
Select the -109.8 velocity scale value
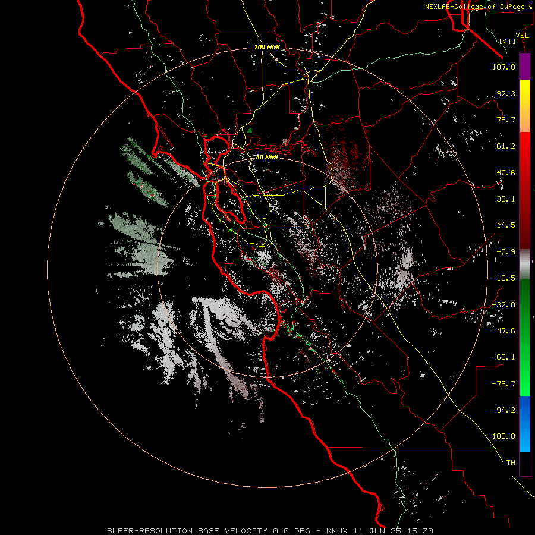(x=501, y=436)
